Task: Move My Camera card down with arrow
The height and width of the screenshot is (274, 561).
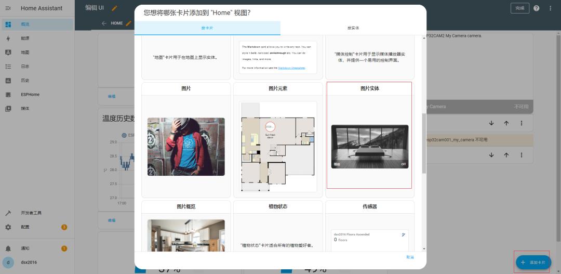Action: (x=491, y=123)
